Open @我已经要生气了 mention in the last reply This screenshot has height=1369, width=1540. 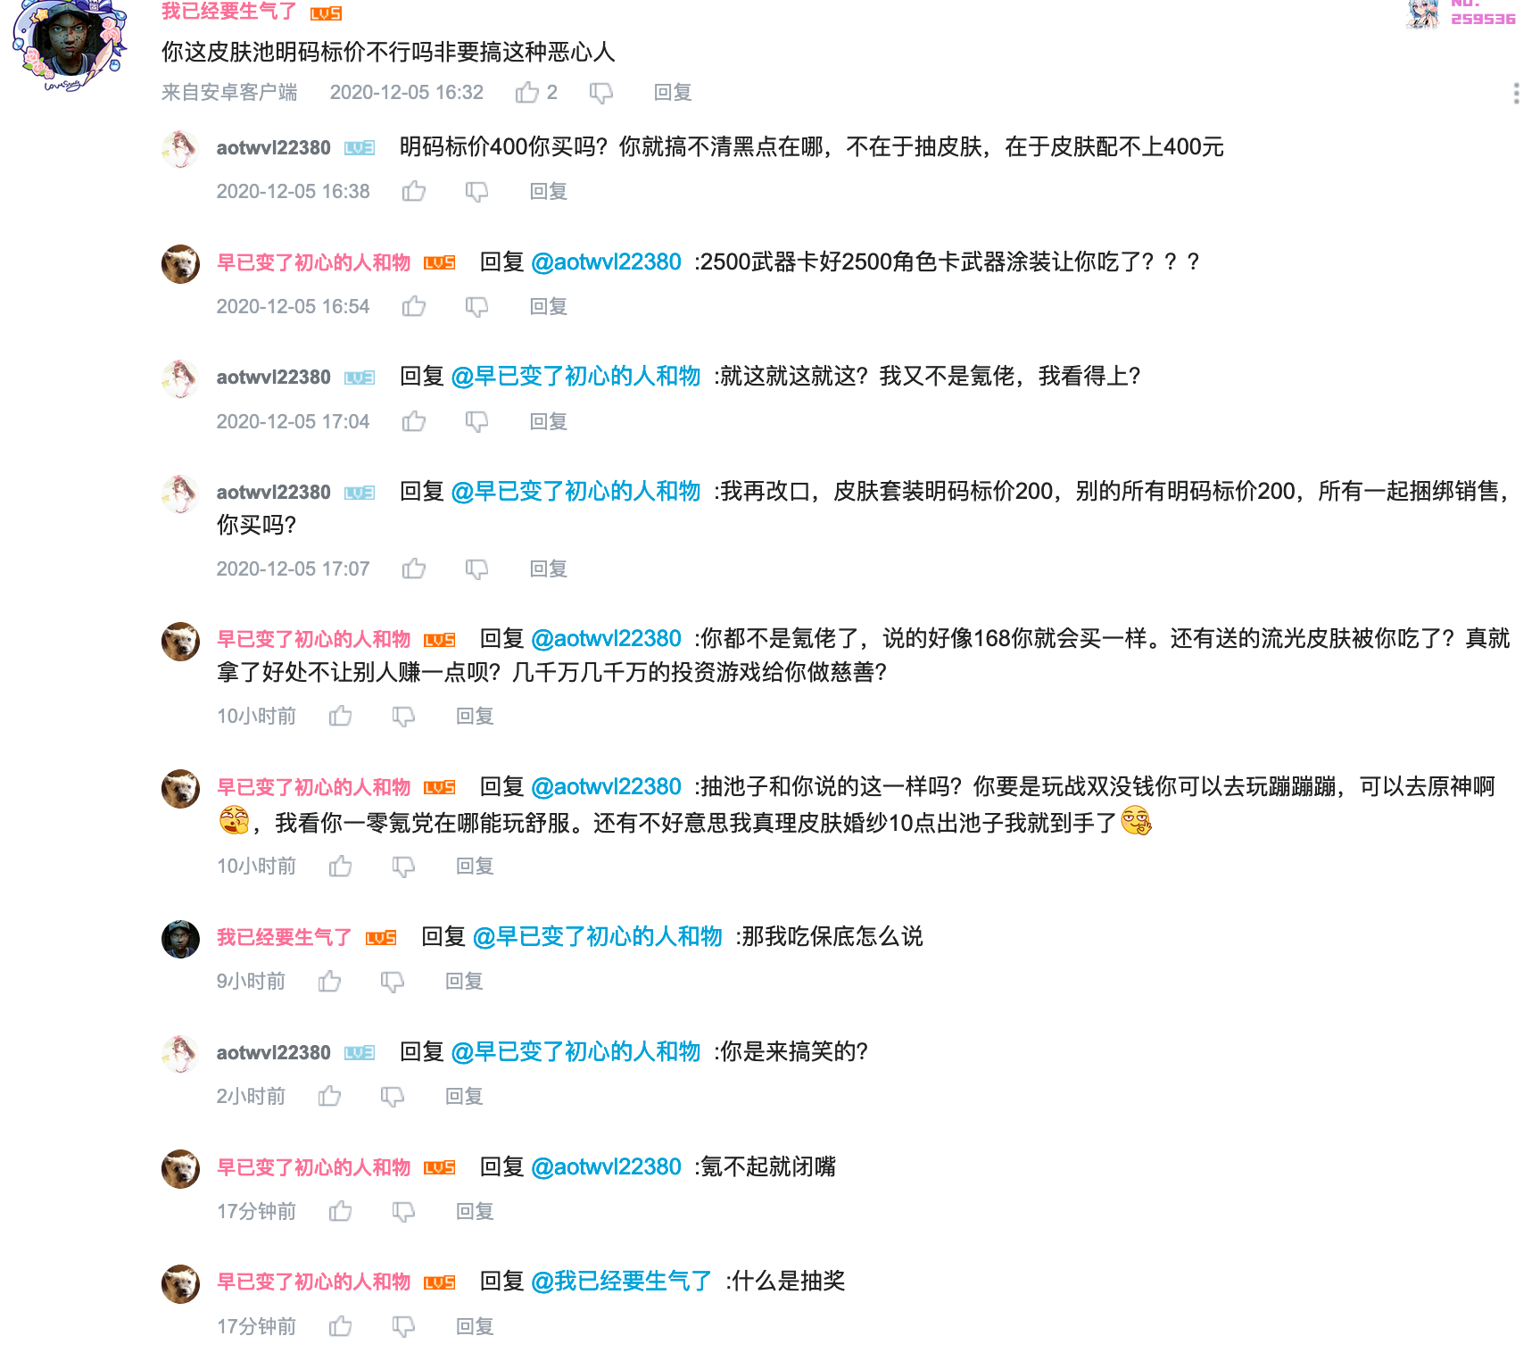[621, 1281]
